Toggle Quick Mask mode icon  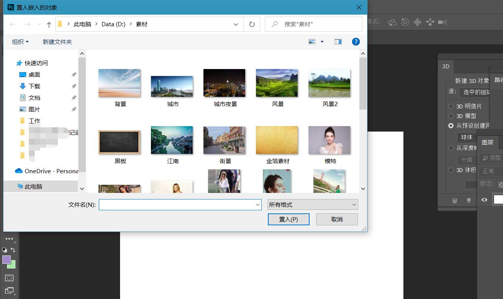9,278
